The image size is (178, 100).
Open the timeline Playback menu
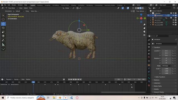[9, 79]
